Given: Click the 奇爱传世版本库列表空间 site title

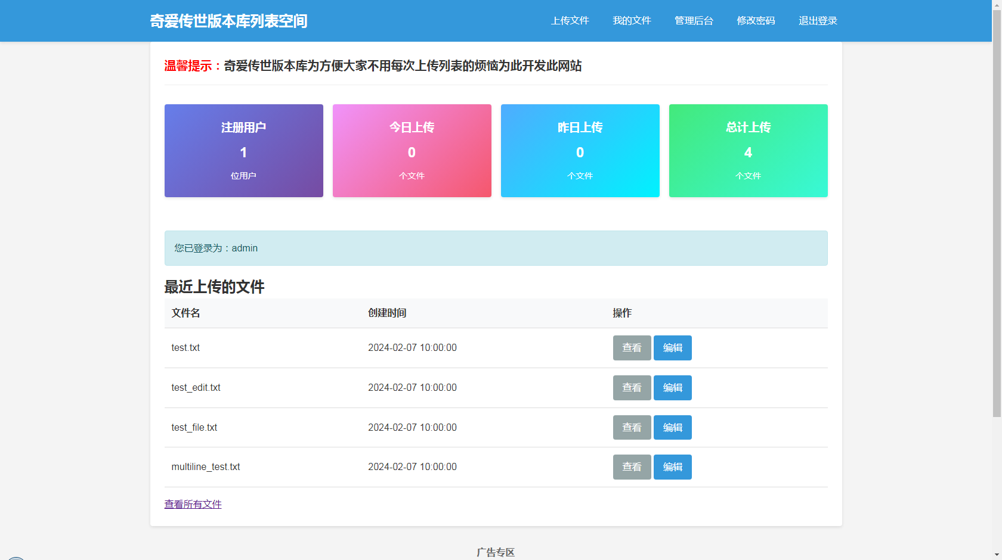Looking at the screenshot, I should (x=228, y=21).
